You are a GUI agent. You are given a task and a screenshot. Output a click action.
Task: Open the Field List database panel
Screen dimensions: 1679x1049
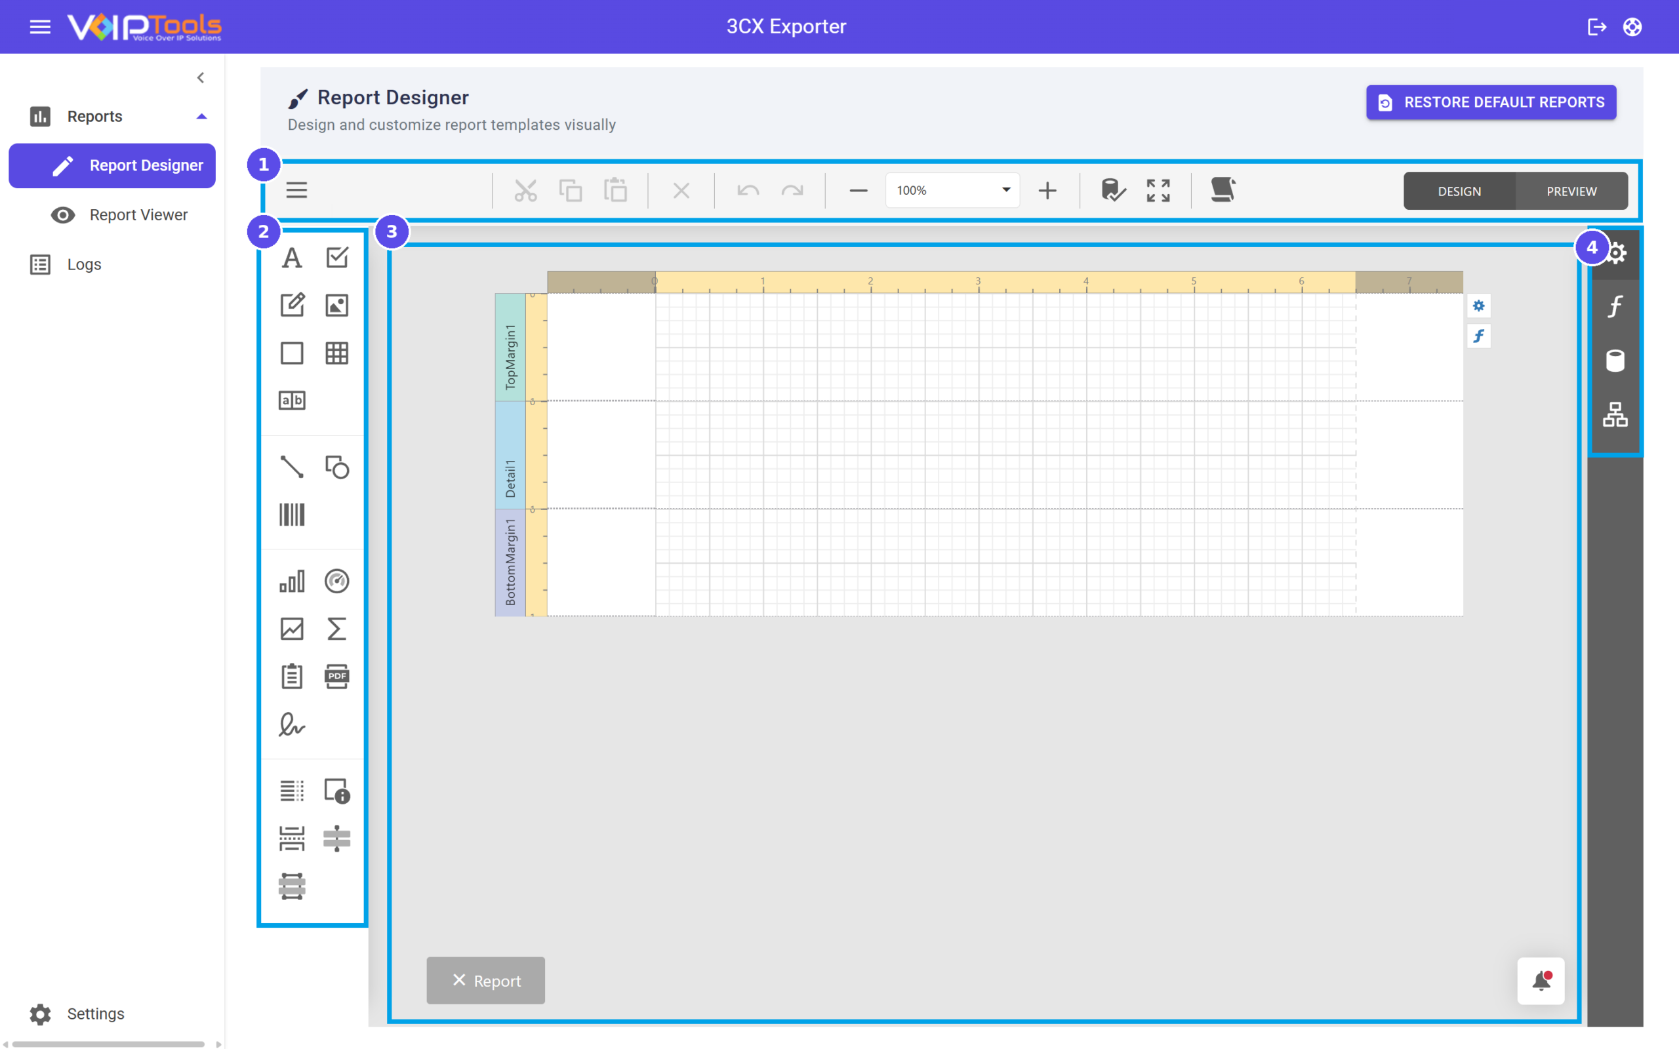(1615, 360)
